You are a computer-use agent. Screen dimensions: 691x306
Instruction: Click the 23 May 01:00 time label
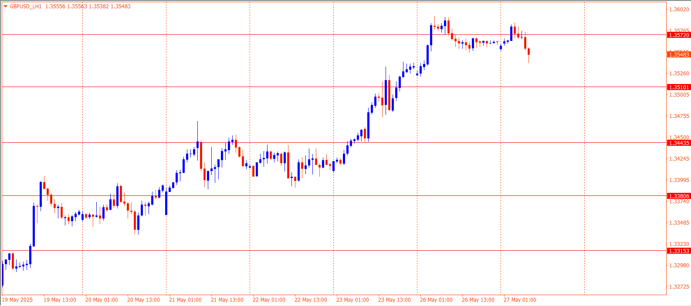352,300
